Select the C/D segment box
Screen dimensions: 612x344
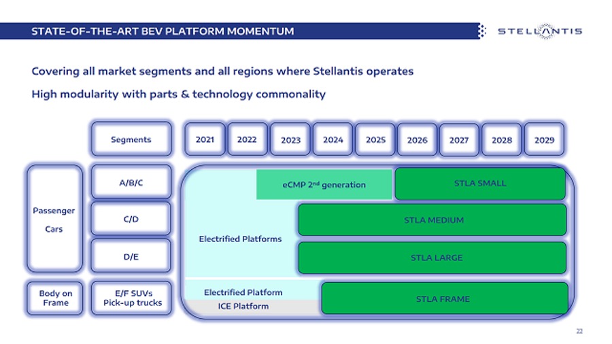[131, 220]
